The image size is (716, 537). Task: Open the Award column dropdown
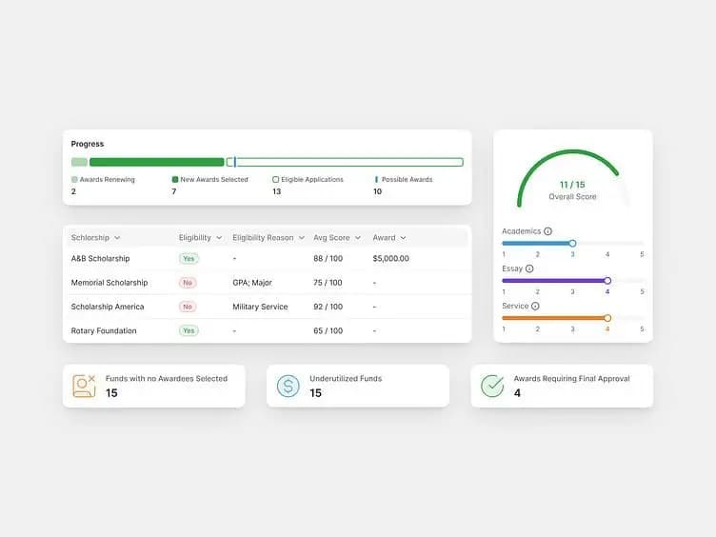click(403, 238)
